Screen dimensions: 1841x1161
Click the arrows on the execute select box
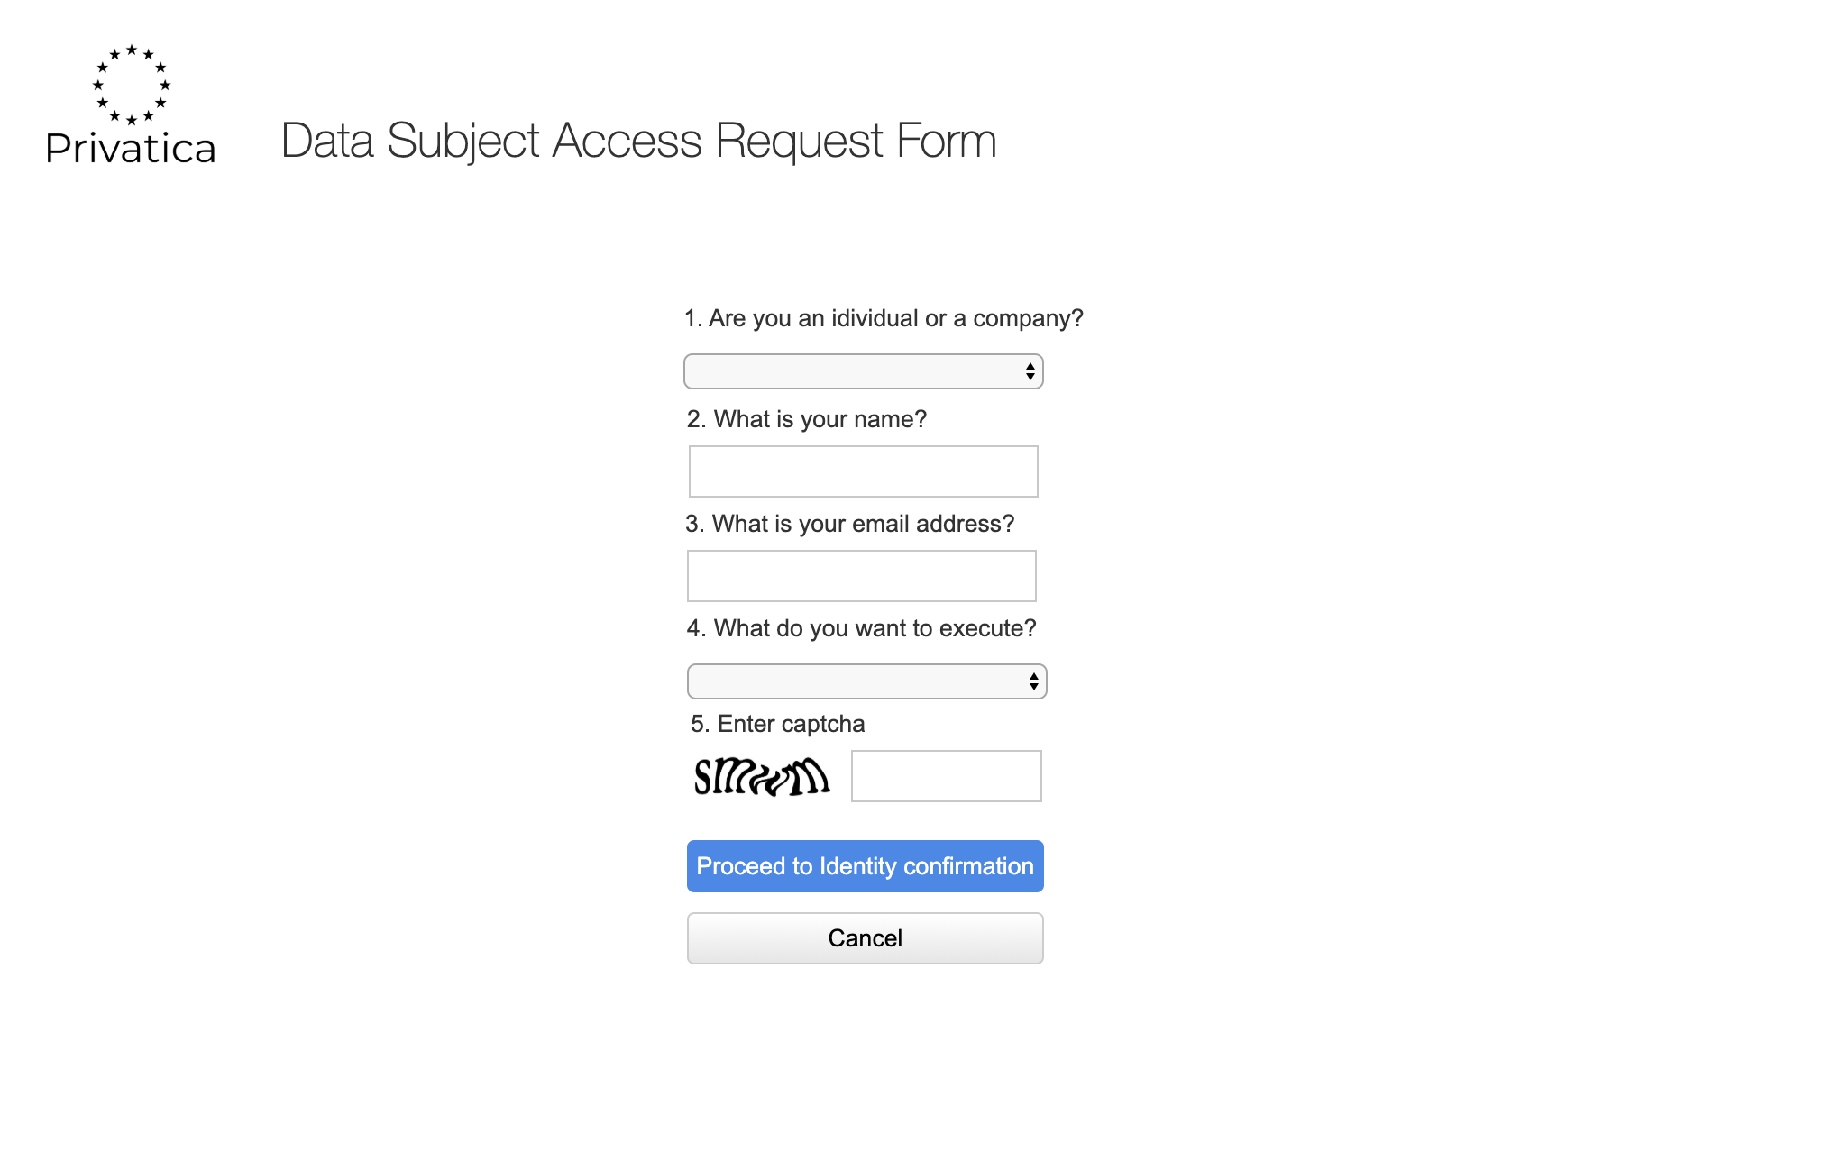click(1033, 681)
